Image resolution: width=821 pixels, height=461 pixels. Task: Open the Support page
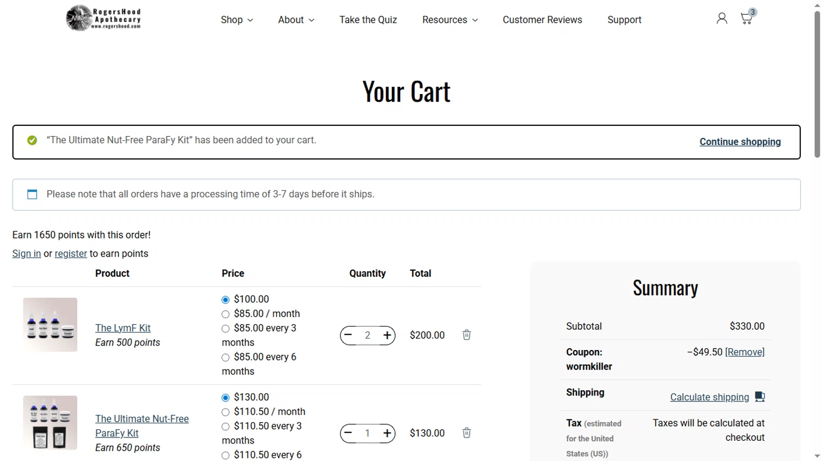(624, 20)
